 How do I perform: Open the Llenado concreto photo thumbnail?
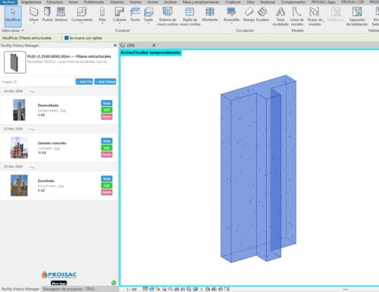[x=19, y=148]
